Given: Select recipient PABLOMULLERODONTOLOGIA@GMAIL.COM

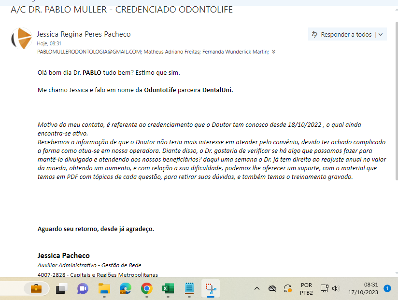Looking at the screenshot, I should coord(89,52).
